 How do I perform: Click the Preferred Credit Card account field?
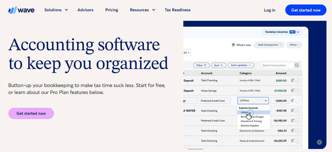pos(215,100)
